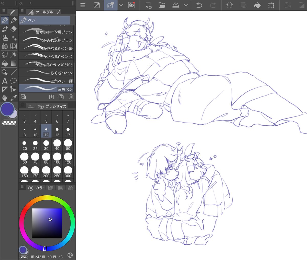Select the Ruler triangle tool
This screenshot has height=260, width=307.
tap(5, 89)
